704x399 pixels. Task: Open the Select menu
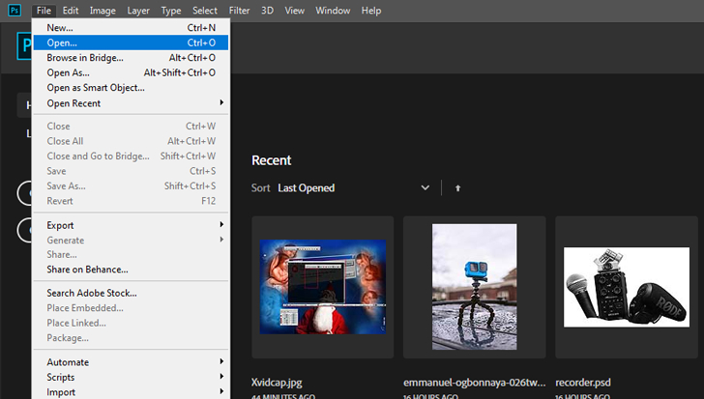pos(205,11)
